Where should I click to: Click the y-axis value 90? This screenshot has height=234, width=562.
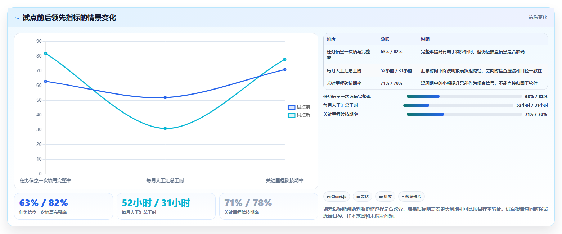39,41
